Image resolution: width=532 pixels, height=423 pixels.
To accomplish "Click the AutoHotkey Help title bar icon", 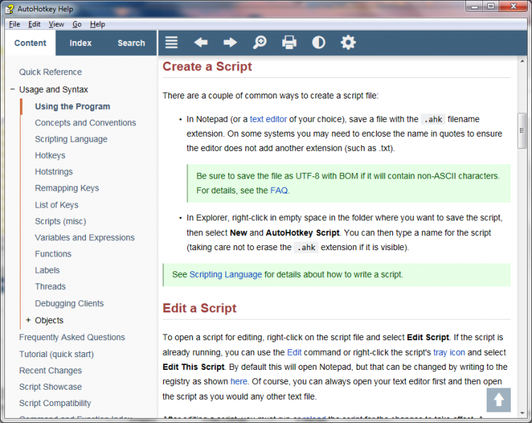I will click(9, 9).
